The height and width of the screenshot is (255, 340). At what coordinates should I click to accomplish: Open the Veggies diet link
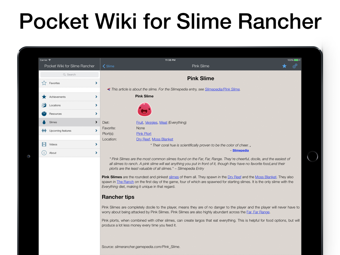151,122
